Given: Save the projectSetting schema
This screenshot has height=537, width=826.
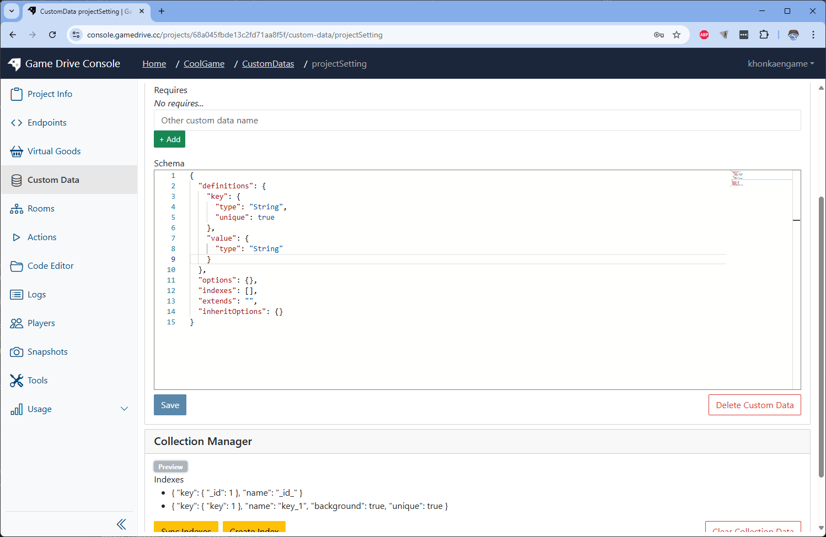Looking at the screenshot, I should point(170,404).
